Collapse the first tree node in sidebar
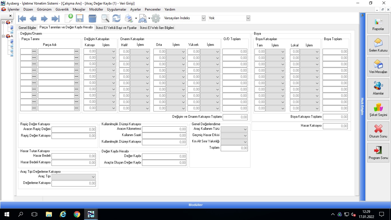 point(3,22)
